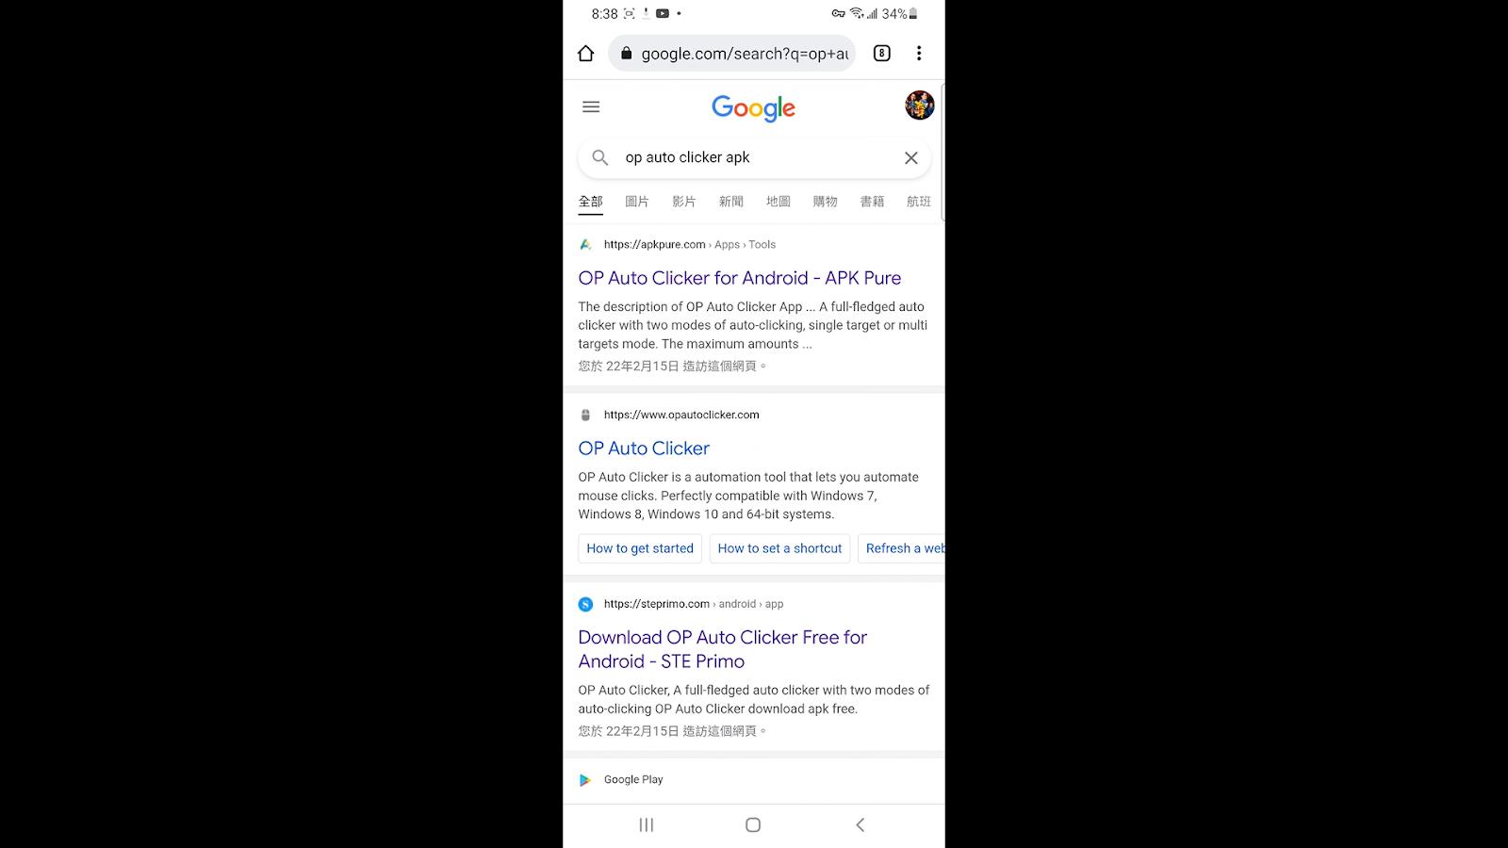The height and width of the screenshot is (848, 1508).
Task: Tap the Android recent apps button
Action: tap(647, 825)
